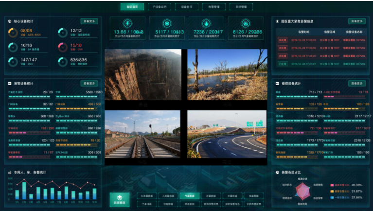Open the 系统管理 top tab
The height and width of the screenshot is (211, 373).
pyautogui.click(x=242, y=7)
